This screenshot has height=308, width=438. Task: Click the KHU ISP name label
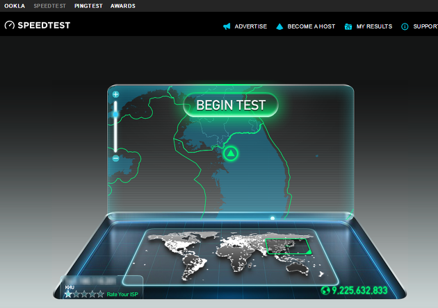(70, 287)
